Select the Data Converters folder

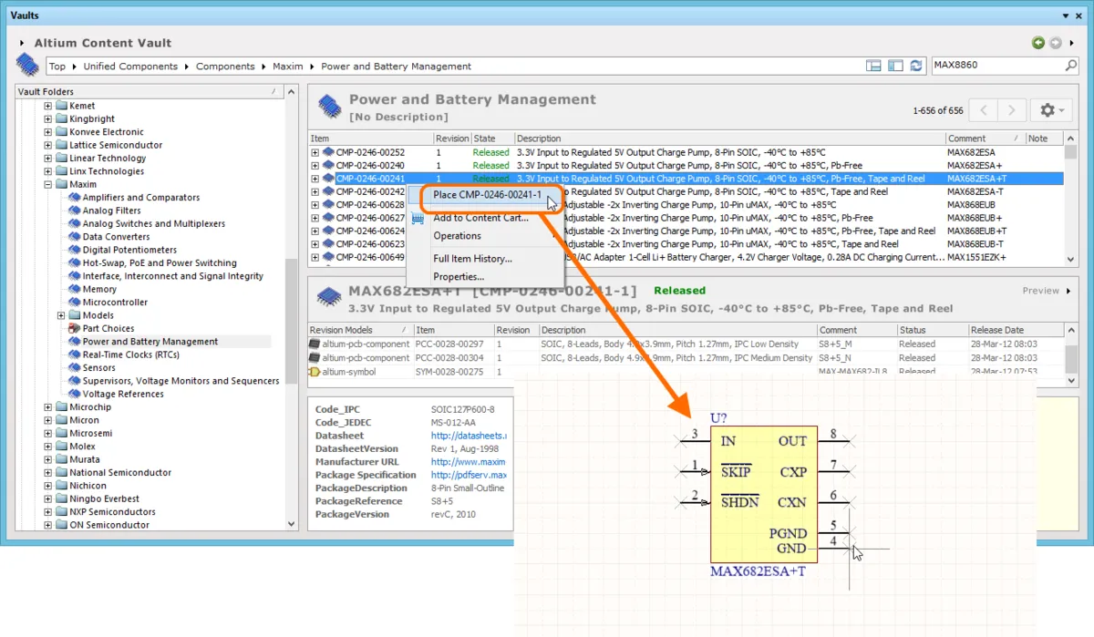116,237
